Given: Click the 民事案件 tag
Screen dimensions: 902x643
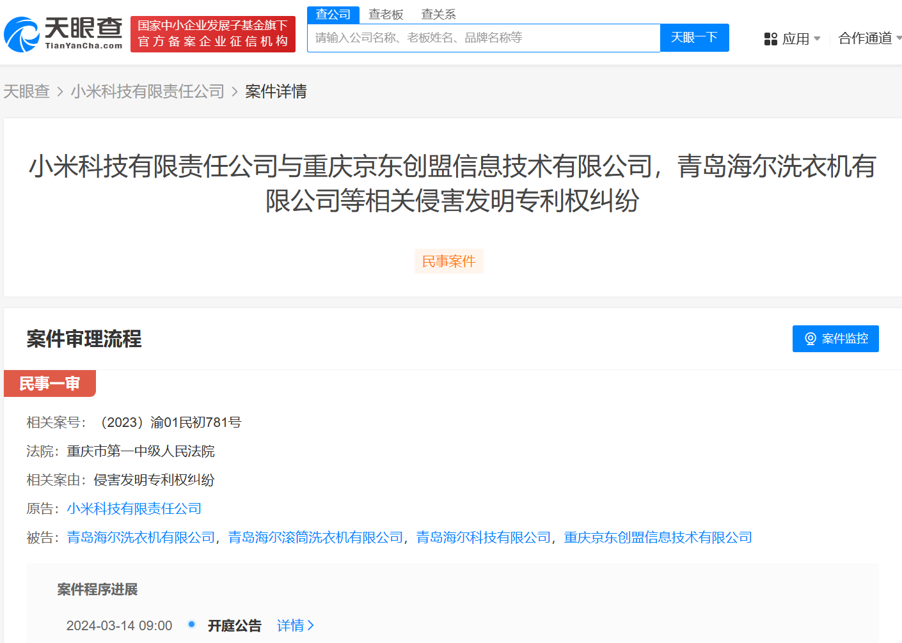Looking at the screenshot, I should pos(449,261).
